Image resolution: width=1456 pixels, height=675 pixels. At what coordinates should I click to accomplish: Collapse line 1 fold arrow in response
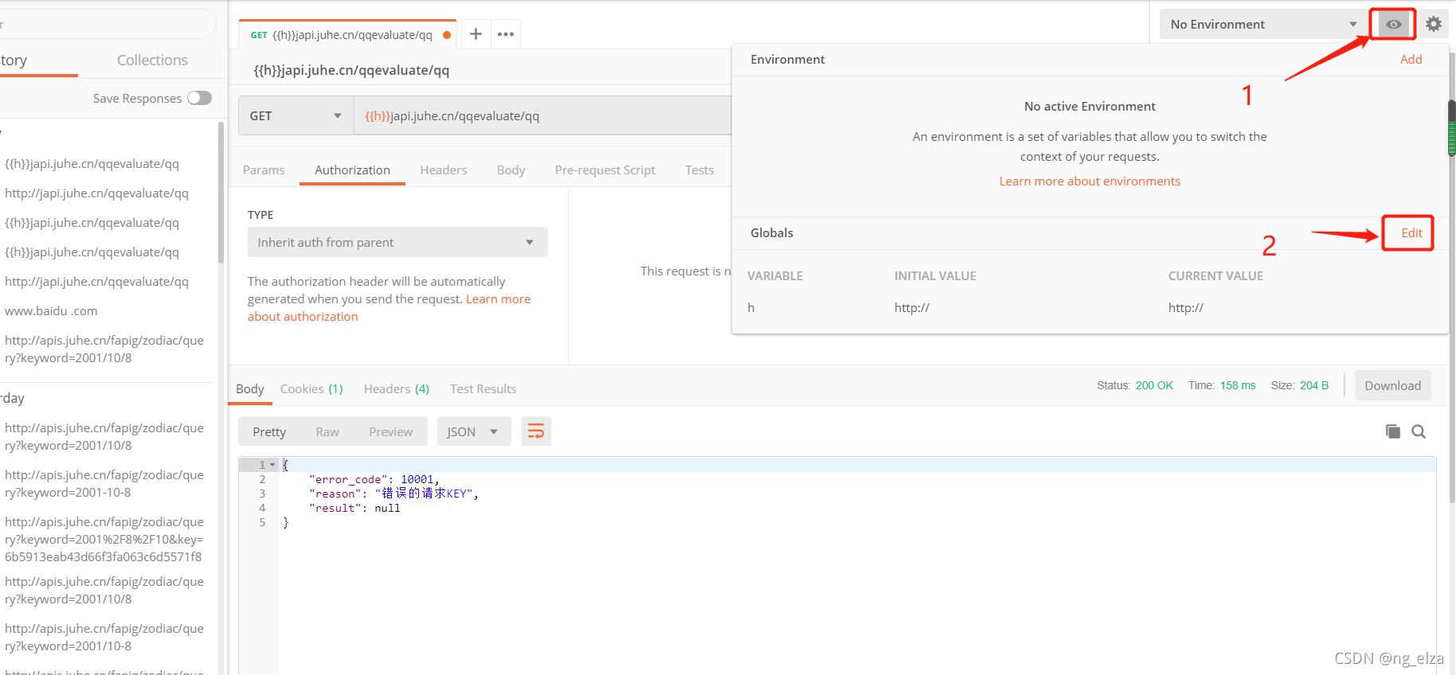click(272, 465)
